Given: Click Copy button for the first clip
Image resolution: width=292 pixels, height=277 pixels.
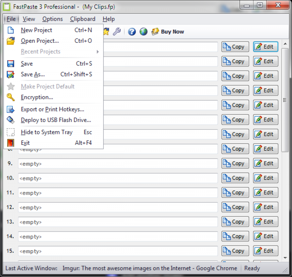Looking at the screenshot, I should pyautogui.click(x=235, y=47).
